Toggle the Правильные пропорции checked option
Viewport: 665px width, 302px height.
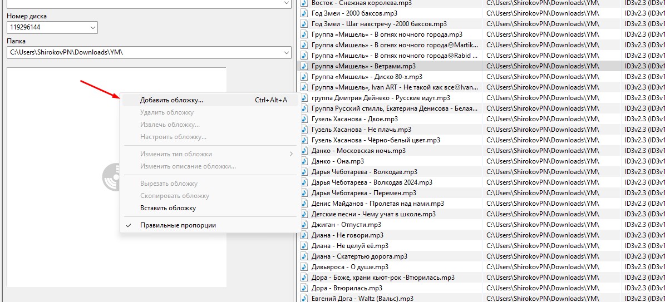click(178, 225)
